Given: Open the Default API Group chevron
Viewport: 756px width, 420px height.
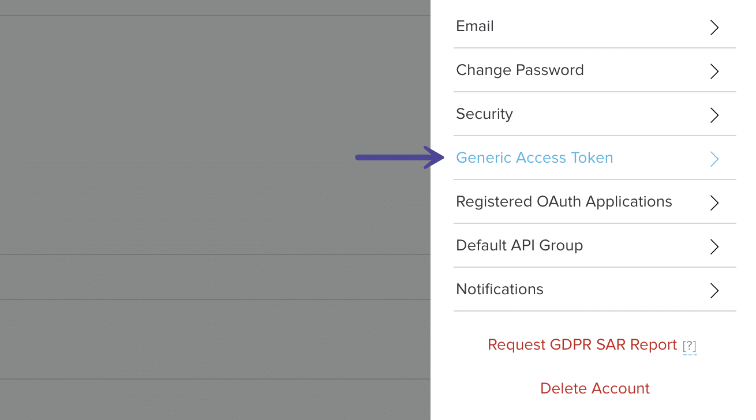Looking at the screenshot, I should tap(714, 246).
